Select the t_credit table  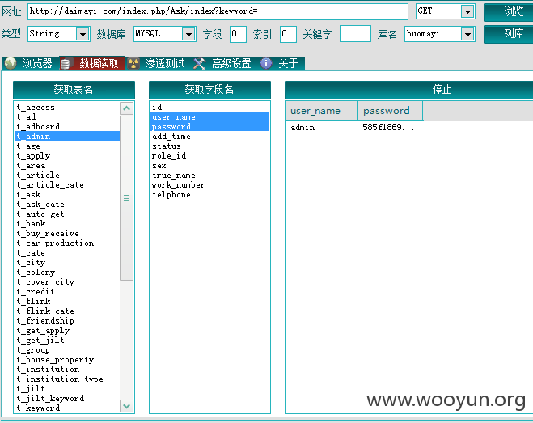coord(67,291)
